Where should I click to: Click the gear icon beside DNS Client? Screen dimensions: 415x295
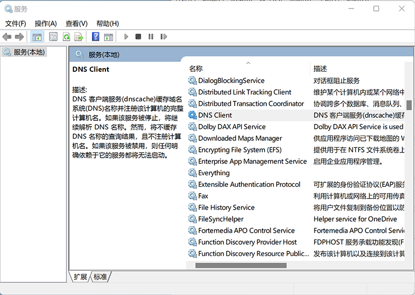pos(192,115)
